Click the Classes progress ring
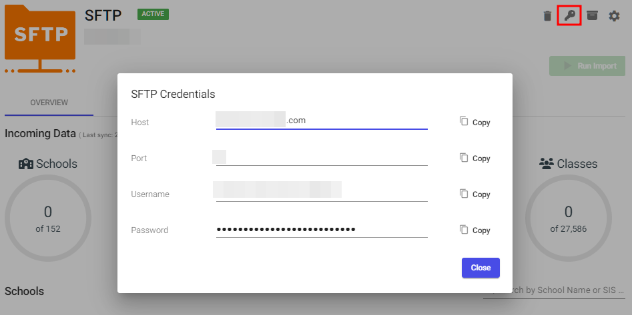Image resolution: width=632 pixels, height=315 pixels. point(568,218)
